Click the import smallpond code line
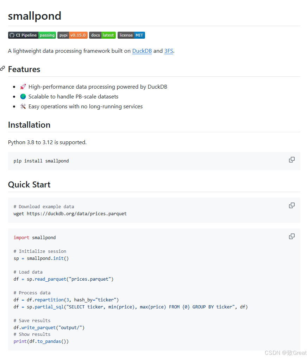This screenshot has width=308, height=358. click(x=34, y=238)
